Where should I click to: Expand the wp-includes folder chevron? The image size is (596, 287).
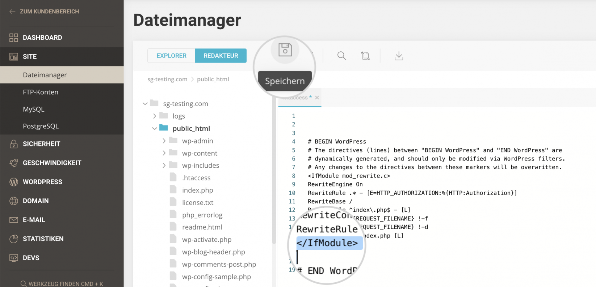pos(164,166)
